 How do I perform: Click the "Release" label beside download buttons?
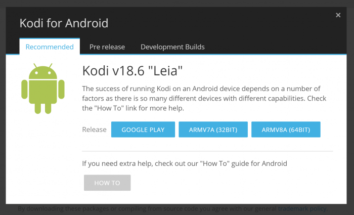click(94, 130)
